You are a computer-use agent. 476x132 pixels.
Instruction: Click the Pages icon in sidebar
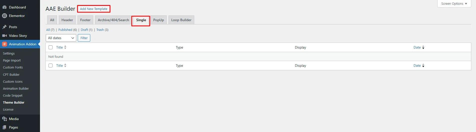point(4,127)
